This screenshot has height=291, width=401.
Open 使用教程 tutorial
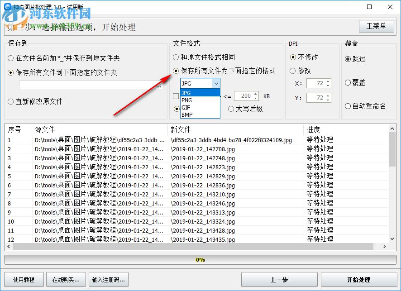click(24, 280)
